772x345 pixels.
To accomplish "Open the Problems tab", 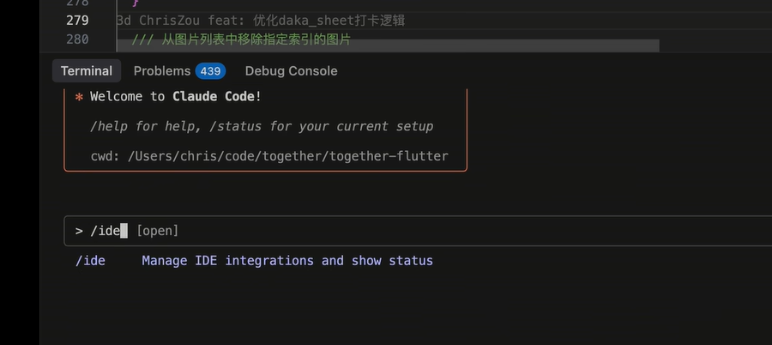I will [161, 71].
